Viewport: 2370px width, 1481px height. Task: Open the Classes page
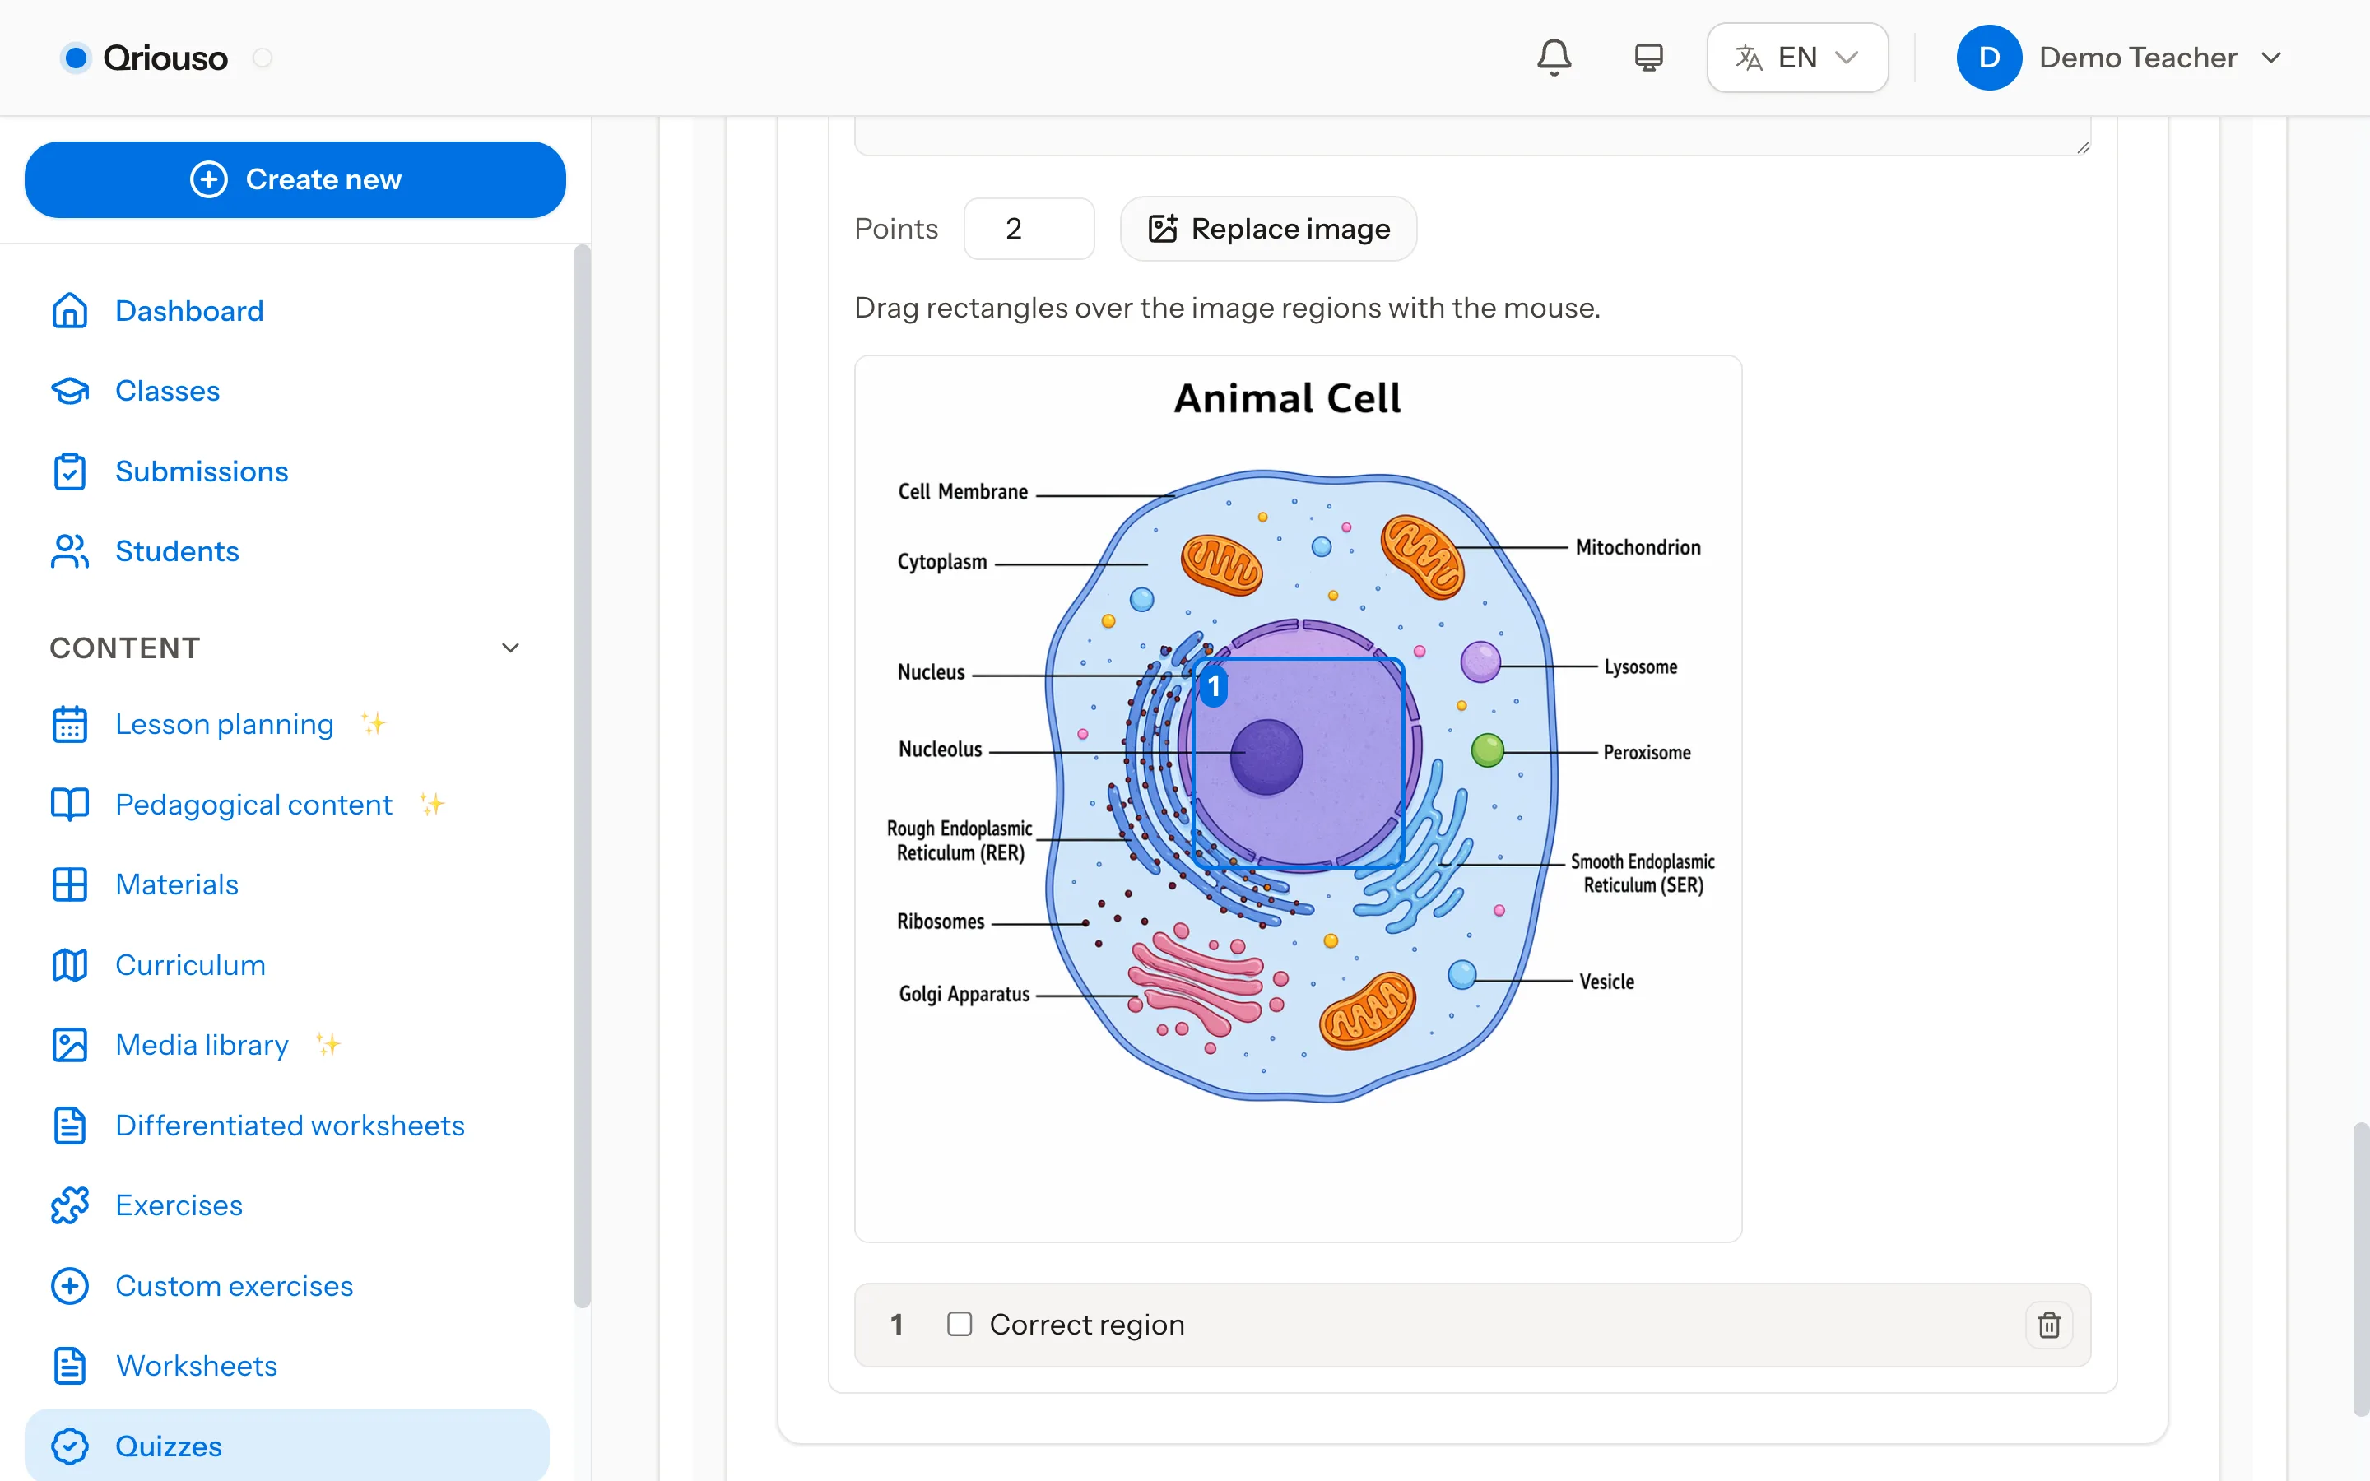(x=168, y=391)
